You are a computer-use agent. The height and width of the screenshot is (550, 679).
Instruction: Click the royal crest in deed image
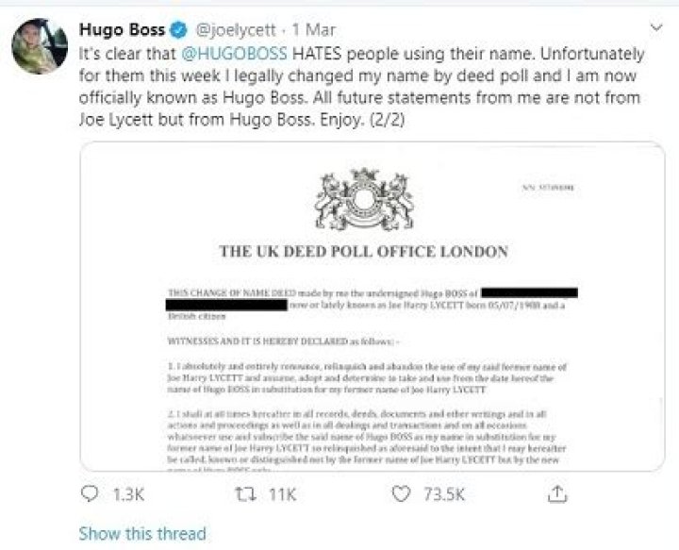point(362,200)
